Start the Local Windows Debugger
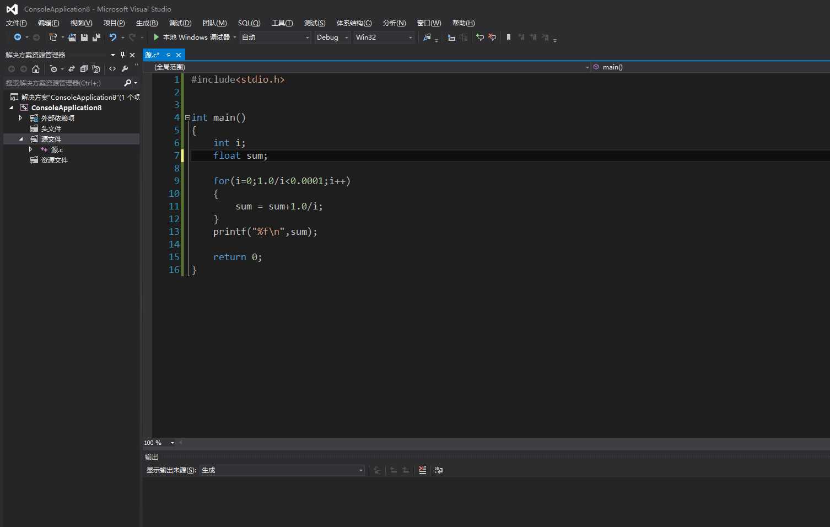 click(191, 37)
